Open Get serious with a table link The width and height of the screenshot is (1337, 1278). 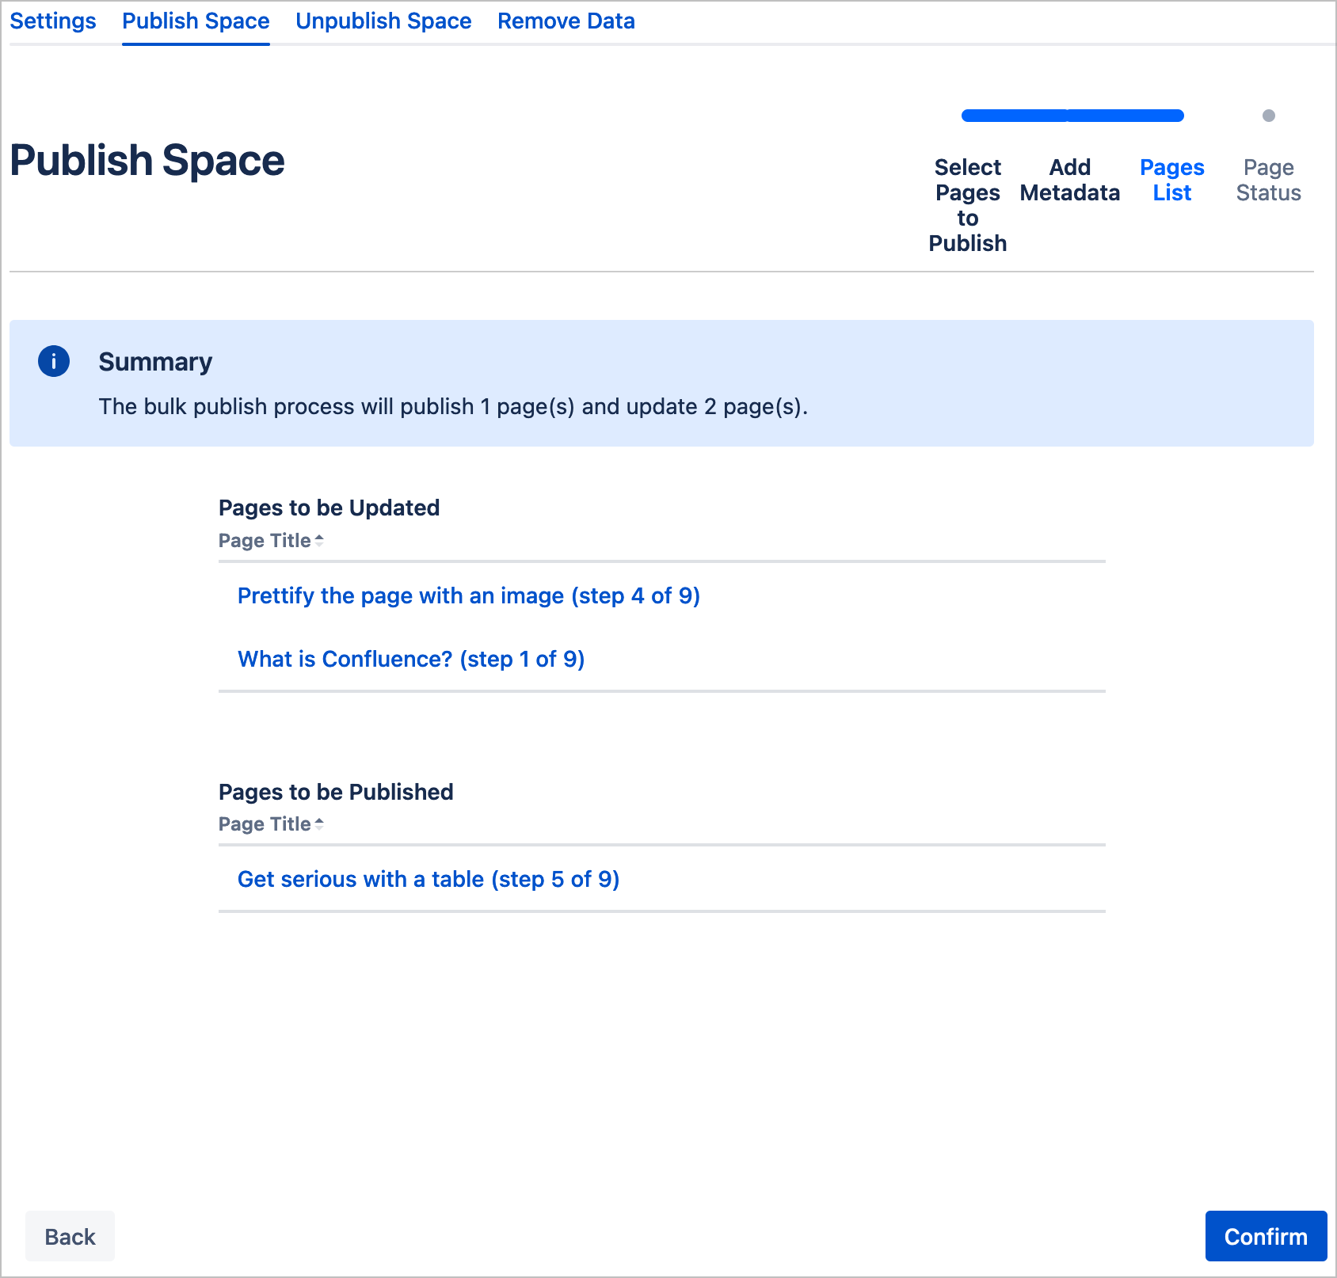click(x=428, y=880)
